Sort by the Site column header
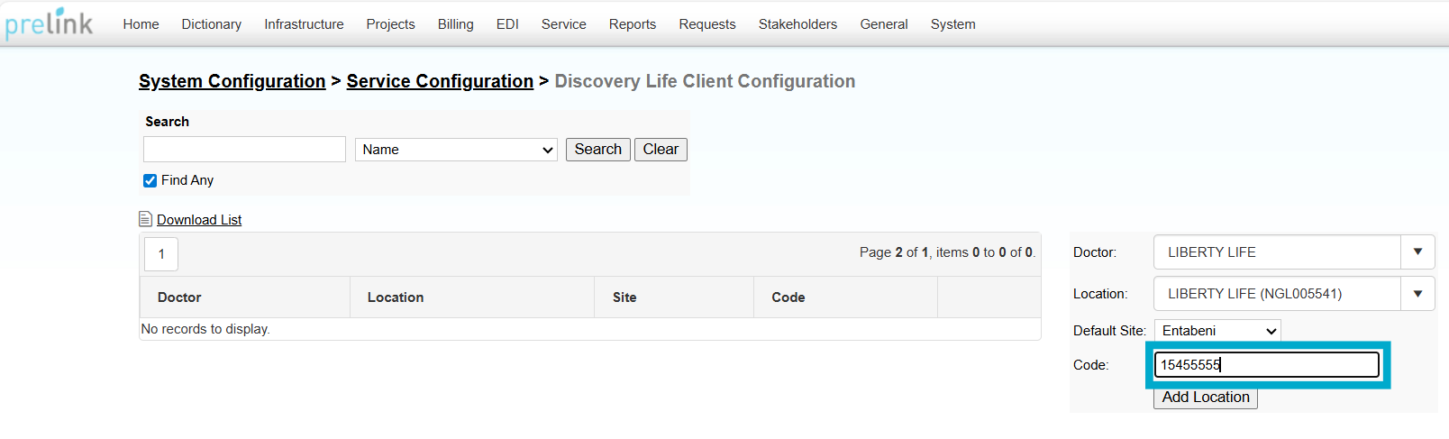Viewport: 1449px width, 439px height. coord(624,297)
